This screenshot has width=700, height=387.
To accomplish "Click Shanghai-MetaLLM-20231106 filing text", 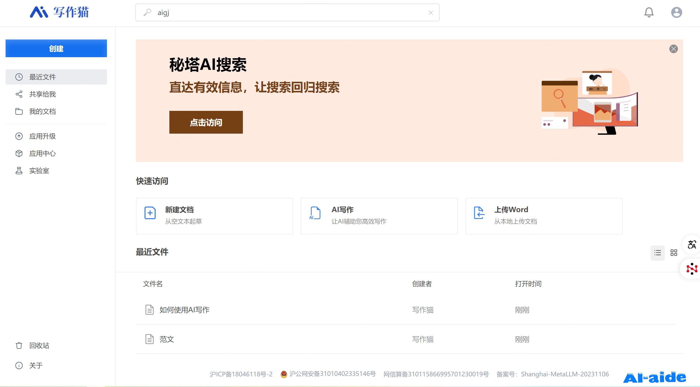I will pyautogui.click(x=565, y=374).
